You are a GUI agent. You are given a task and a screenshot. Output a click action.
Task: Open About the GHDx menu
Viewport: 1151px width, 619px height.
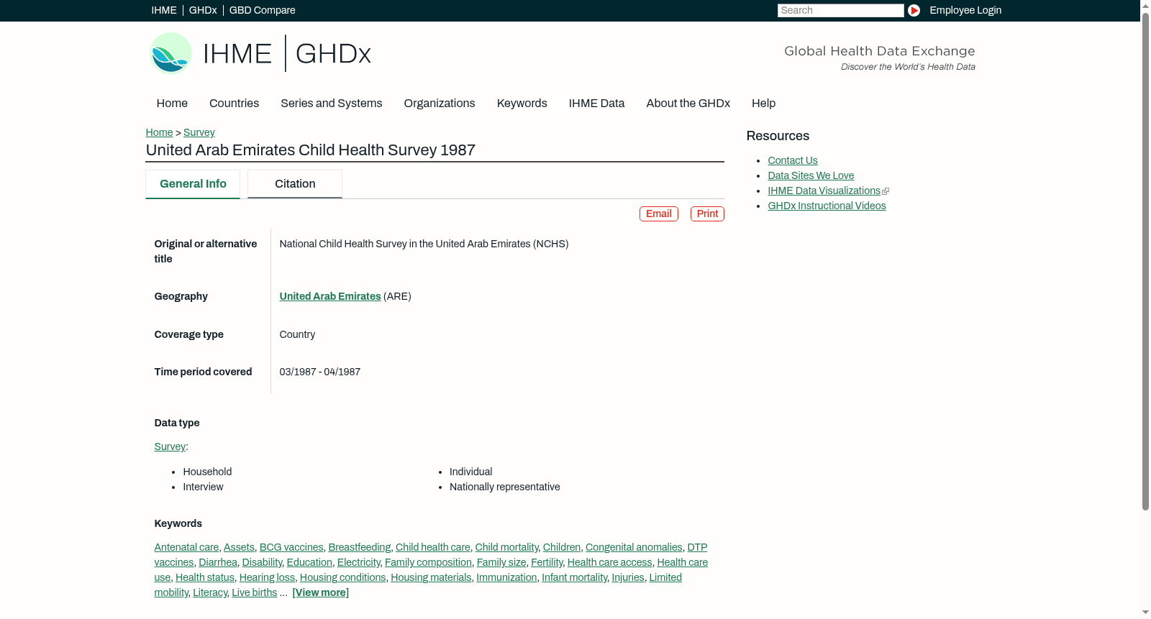pos(688,104)
